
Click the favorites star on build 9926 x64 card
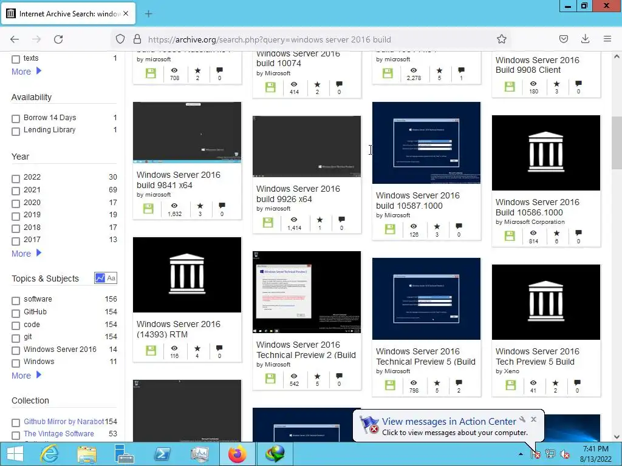(320, 220)
